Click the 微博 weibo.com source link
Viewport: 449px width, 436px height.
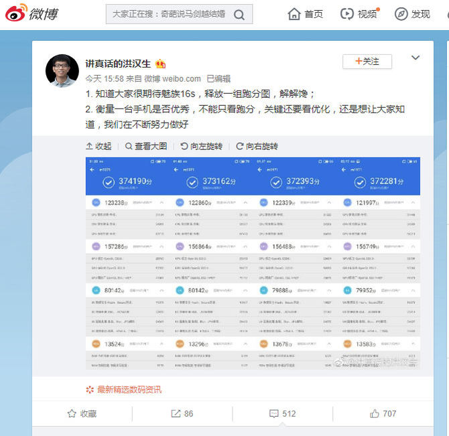point(172,78)
